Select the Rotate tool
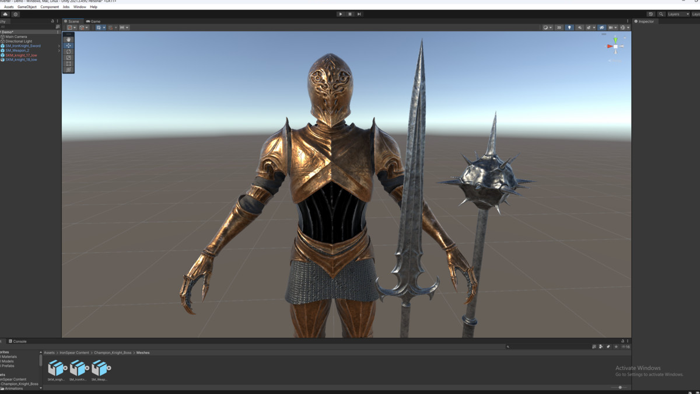700x394 pixels. 69,52
